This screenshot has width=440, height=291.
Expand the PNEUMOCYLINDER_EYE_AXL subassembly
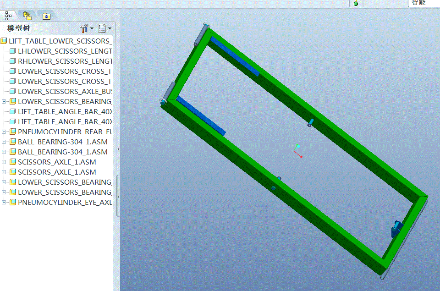4,202
